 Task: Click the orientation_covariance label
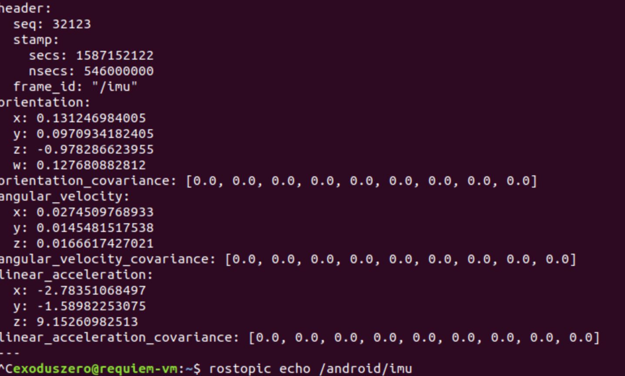[87, 181]
